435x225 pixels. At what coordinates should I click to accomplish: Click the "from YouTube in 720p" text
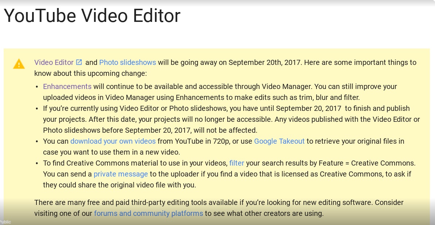[x=194, y=141]
